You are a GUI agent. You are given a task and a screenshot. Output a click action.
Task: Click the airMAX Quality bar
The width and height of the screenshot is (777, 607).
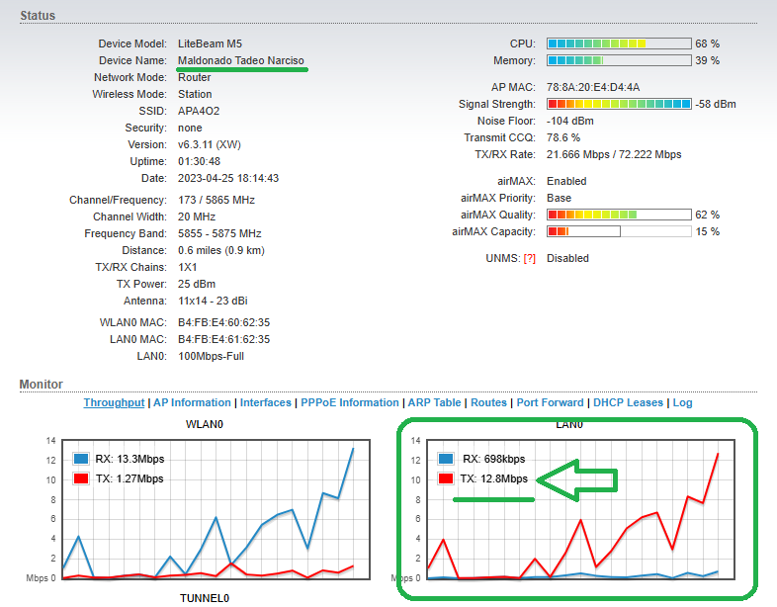point(619,215)
